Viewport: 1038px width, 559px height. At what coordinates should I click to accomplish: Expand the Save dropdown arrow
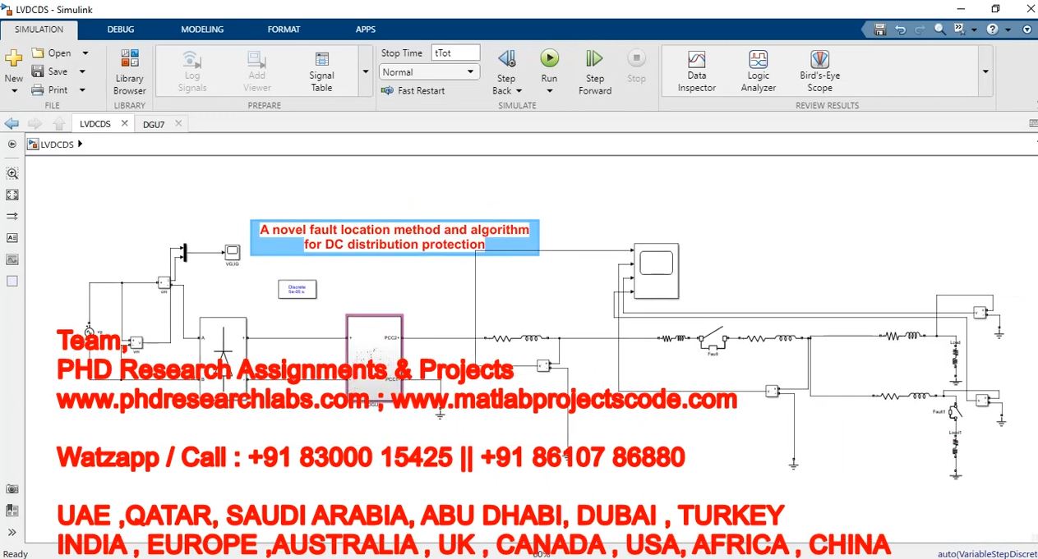[82, 72]
